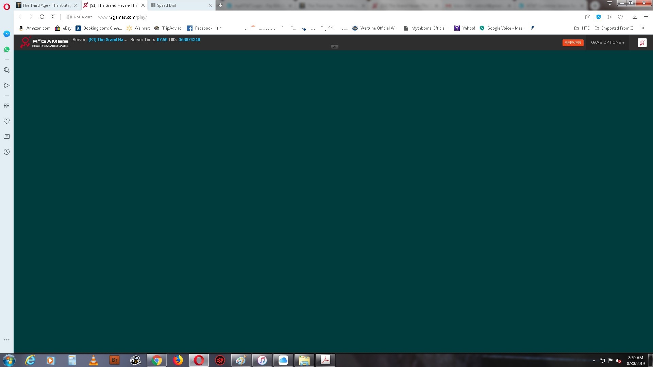Open WhatsApp in Opera sidebar
653x367 pixels.
[x=6, y=49]
